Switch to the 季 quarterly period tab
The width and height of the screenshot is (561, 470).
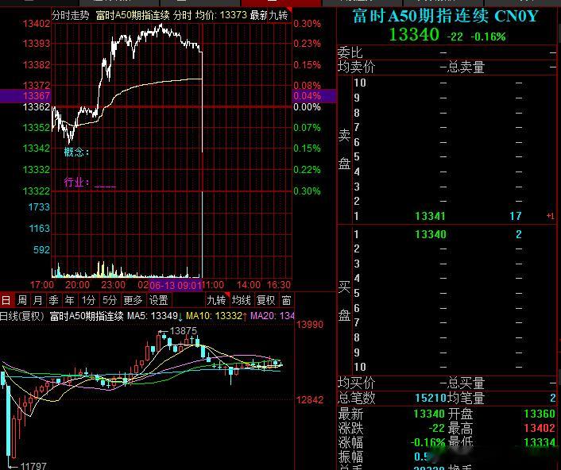pos(54,300)
